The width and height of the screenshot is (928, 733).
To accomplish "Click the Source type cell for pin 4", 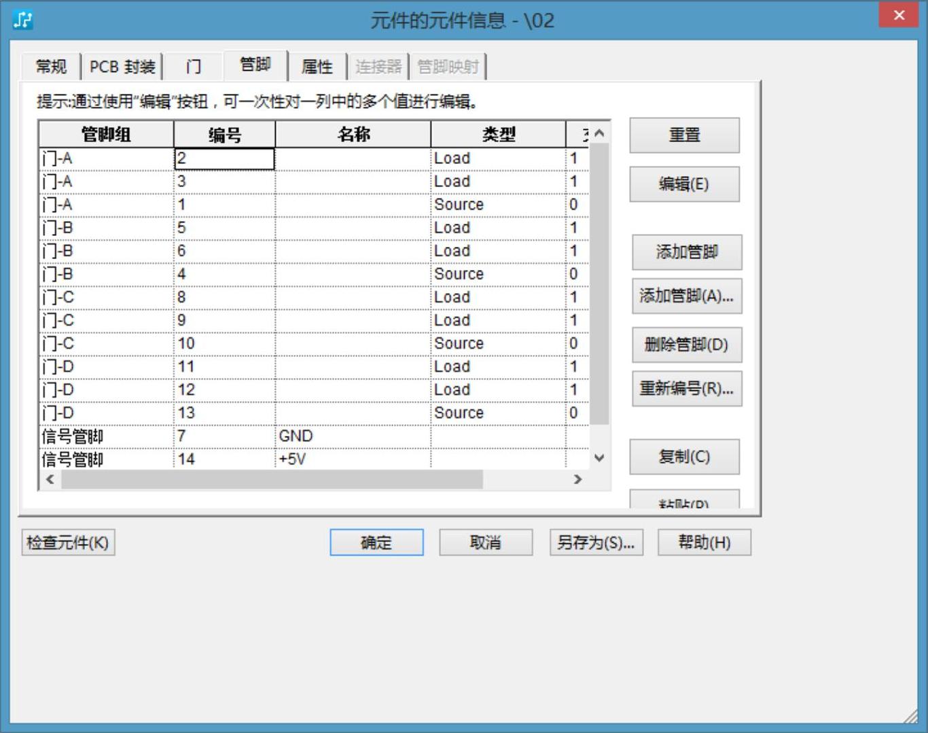I will pyautogui.click(x=499, y=274).
